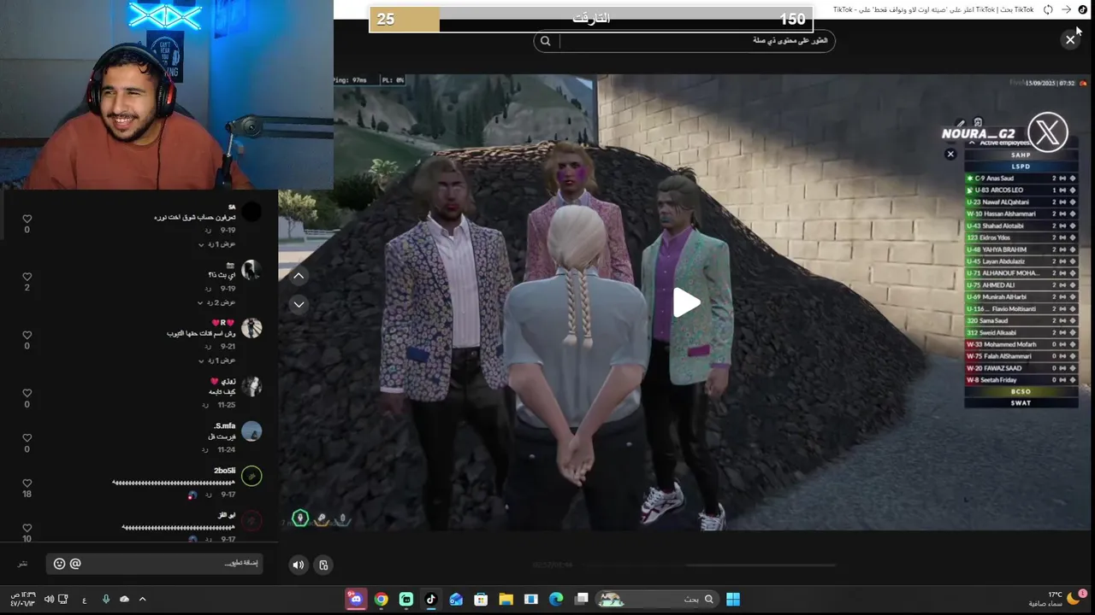This screenshot has width=1095, height=615.
Task: Expand 1 reply under R's comment
Action: click(x=216, y=360)
